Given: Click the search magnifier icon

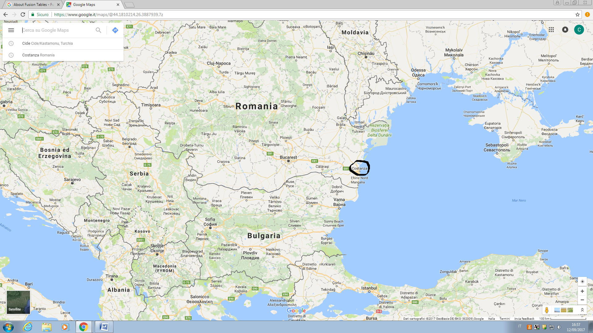Looking at the screenshot, I should pyautogui.click(x=98, y=30).
